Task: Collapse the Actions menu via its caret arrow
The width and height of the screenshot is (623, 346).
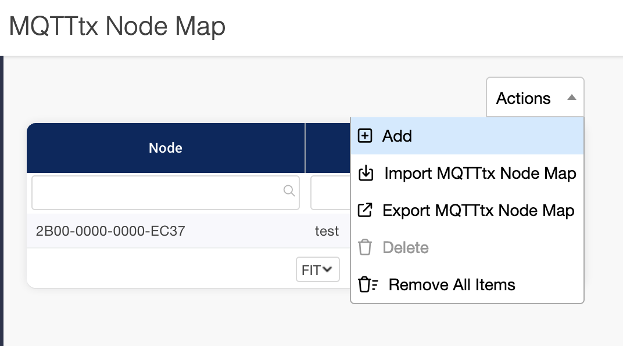Action: pyautogui.click(x=571, y=98)
